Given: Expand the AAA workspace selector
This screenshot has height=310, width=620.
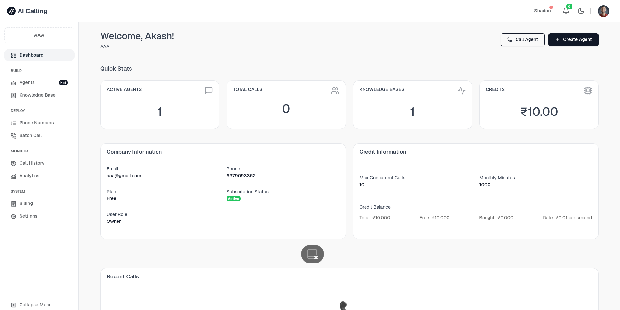Looking at the screenshot, I should 39,35.
